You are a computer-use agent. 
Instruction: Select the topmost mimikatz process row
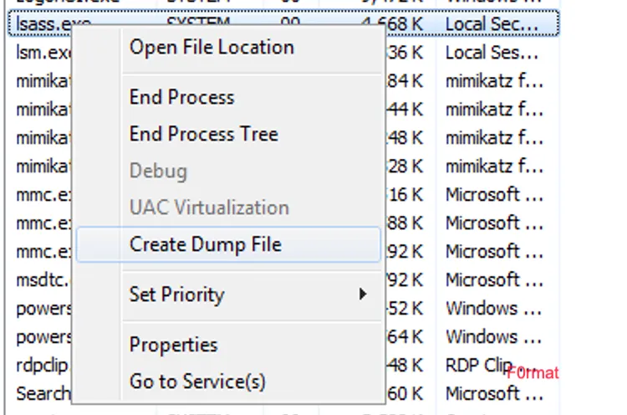(x=42, y=82)
